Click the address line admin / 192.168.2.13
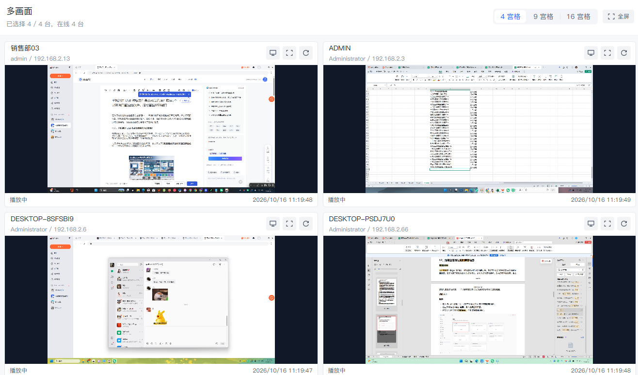The width and height of the screenshot is (638, 375). (40, 59)
